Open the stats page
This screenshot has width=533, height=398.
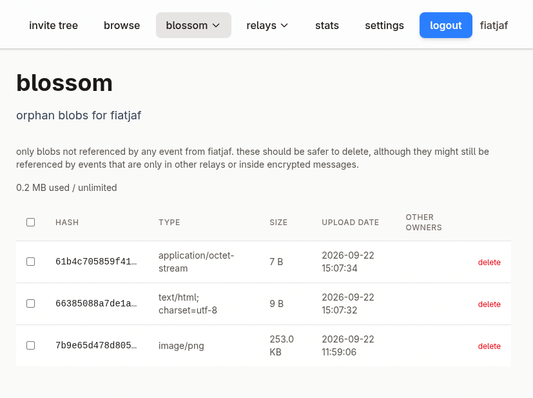[327, 26]
